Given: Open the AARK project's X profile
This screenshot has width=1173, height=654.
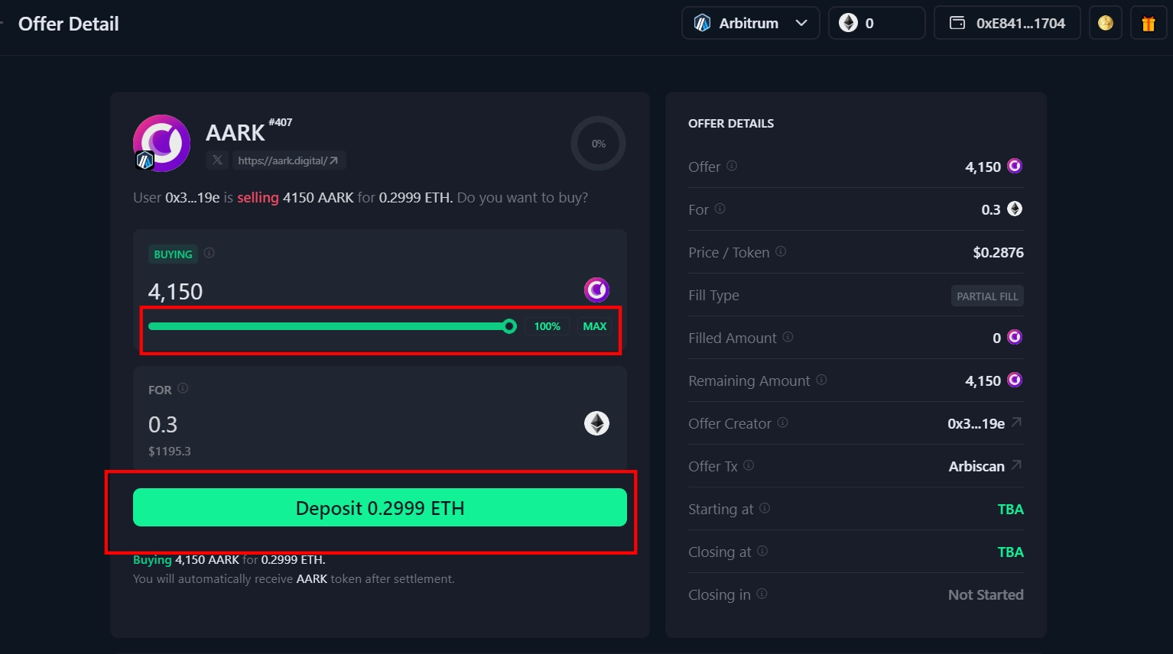Looking at the screenshot, I should click(217, 160).
